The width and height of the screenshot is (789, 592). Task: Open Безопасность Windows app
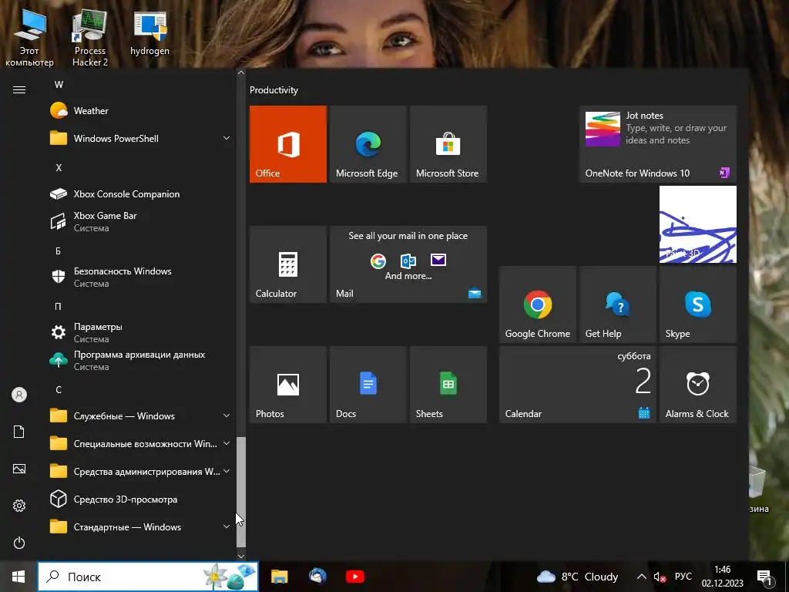click(x=141, y=277)
